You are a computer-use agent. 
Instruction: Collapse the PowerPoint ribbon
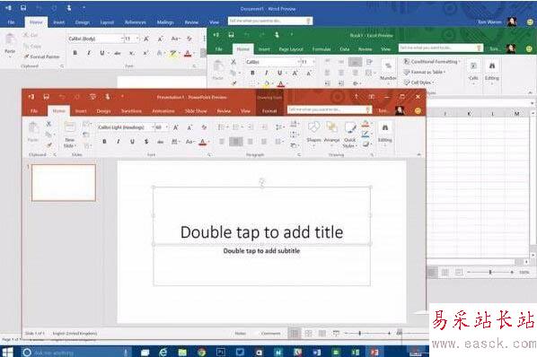[x=418, y=154]
